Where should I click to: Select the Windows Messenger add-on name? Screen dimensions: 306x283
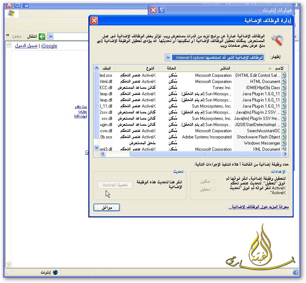point(262,143)
